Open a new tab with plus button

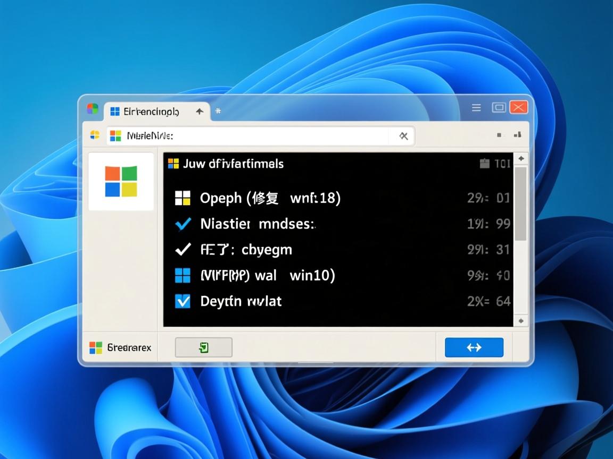[x=218, y=111]
